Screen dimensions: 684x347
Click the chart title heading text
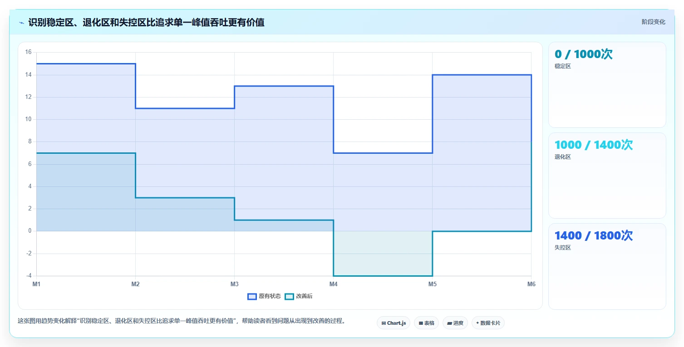146,22
